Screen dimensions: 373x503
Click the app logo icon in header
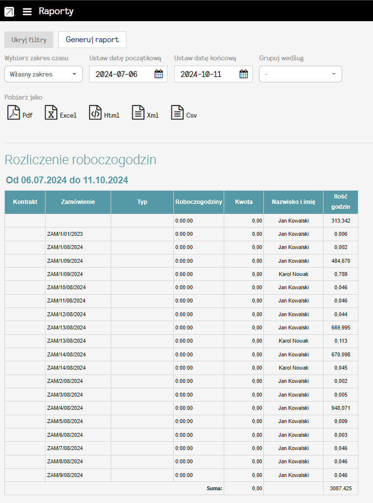pos(9,11)
